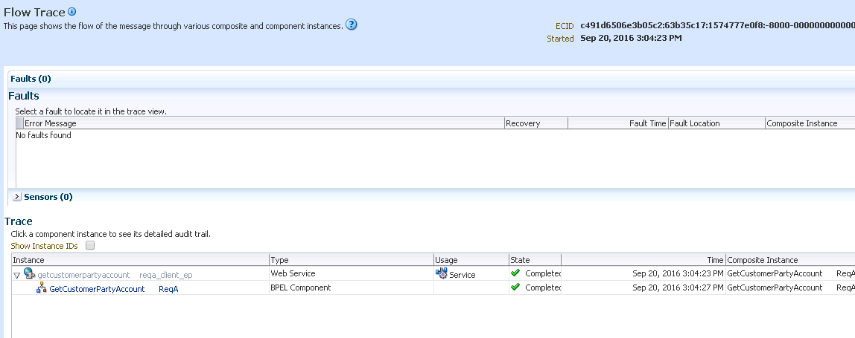Viewport: 855px width, 338px height.
Task: Open the GetCustomerPartyAccount BPEL instance link
Action: pos(97,289)
